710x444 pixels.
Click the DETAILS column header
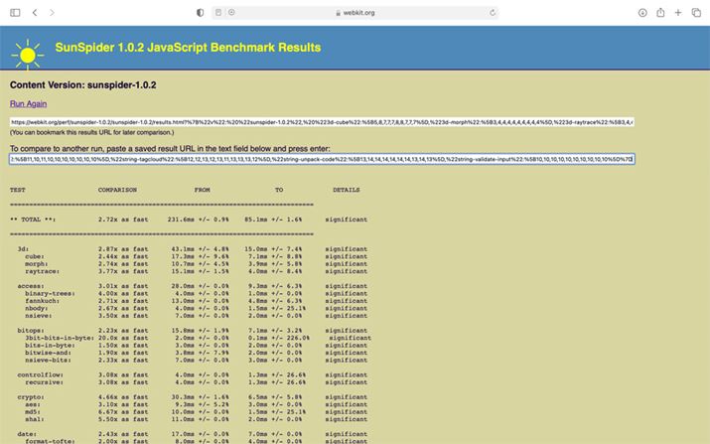(x=346, y=190)
